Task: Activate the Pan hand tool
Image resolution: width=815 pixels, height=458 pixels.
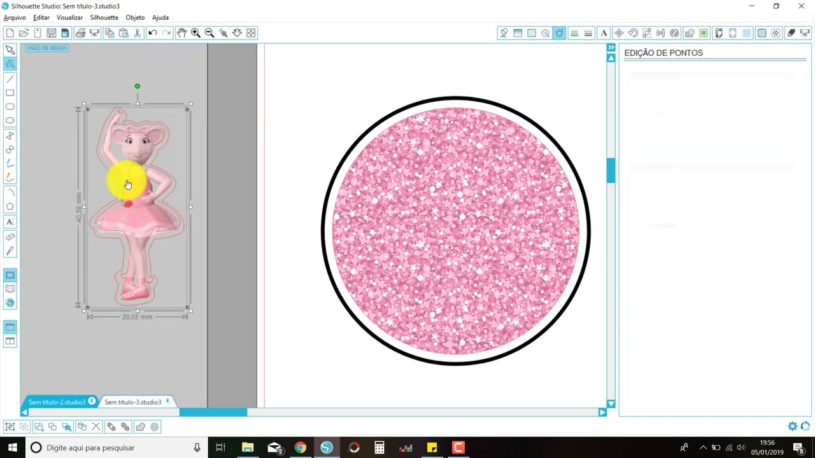Action: tap(182, 33)
